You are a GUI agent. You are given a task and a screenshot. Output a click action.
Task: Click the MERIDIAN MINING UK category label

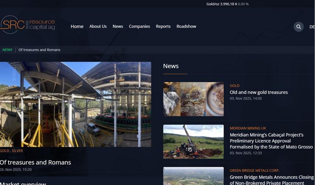[248, 128]
